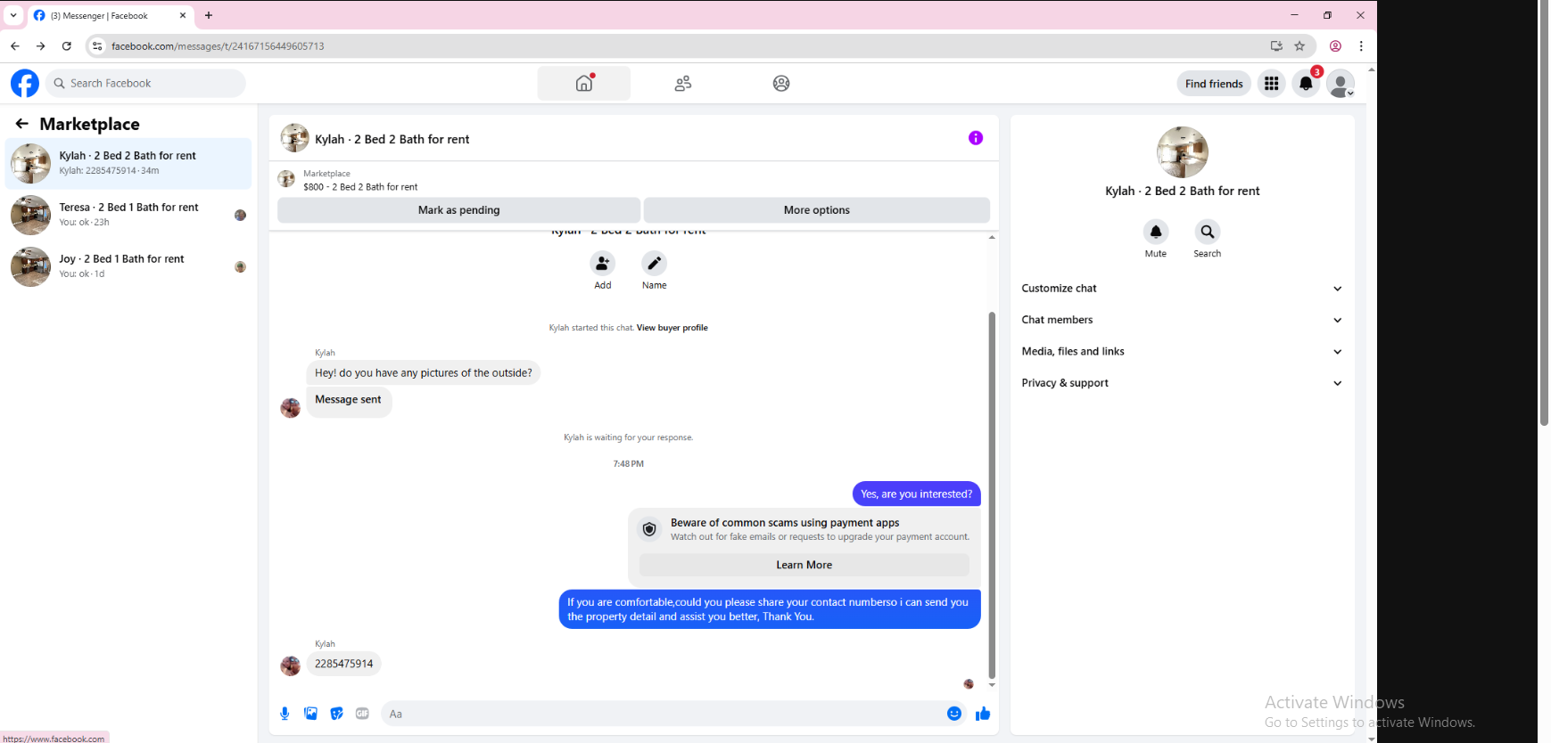The width and height of the screenshot is (1551, 743).
Task: Click the voice clip microphone icon
Action: (285, 714)
